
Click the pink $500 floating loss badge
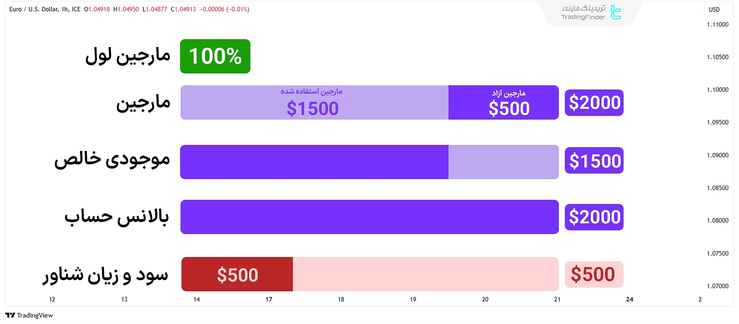point(594,274)
